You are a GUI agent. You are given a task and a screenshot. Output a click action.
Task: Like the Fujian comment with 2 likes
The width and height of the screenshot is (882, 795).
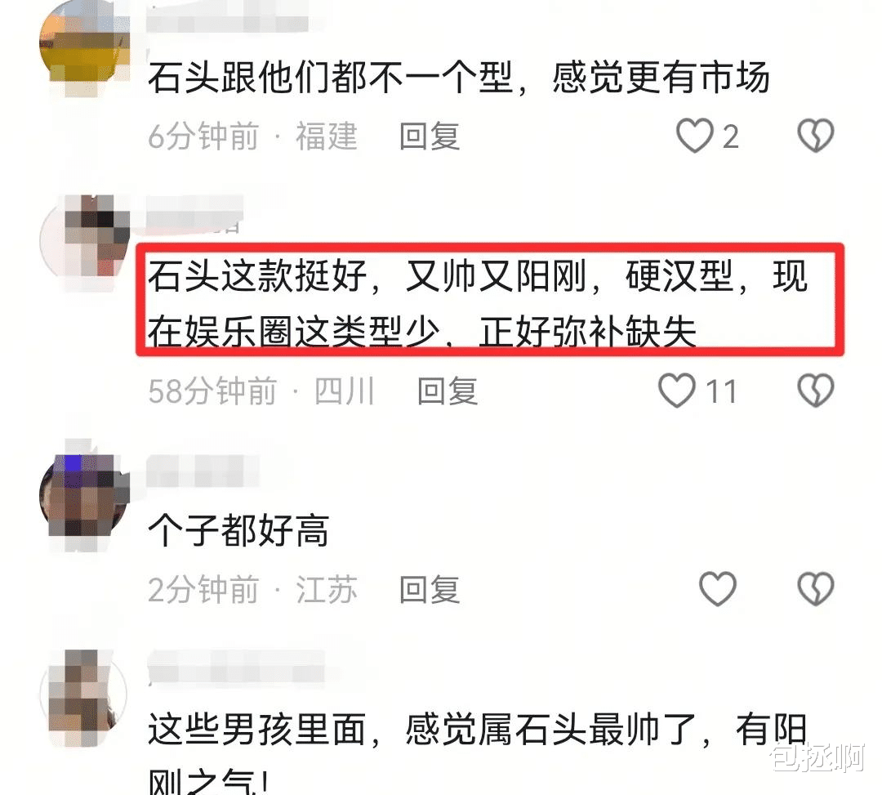pyautogui.click(x=694, y=136)
